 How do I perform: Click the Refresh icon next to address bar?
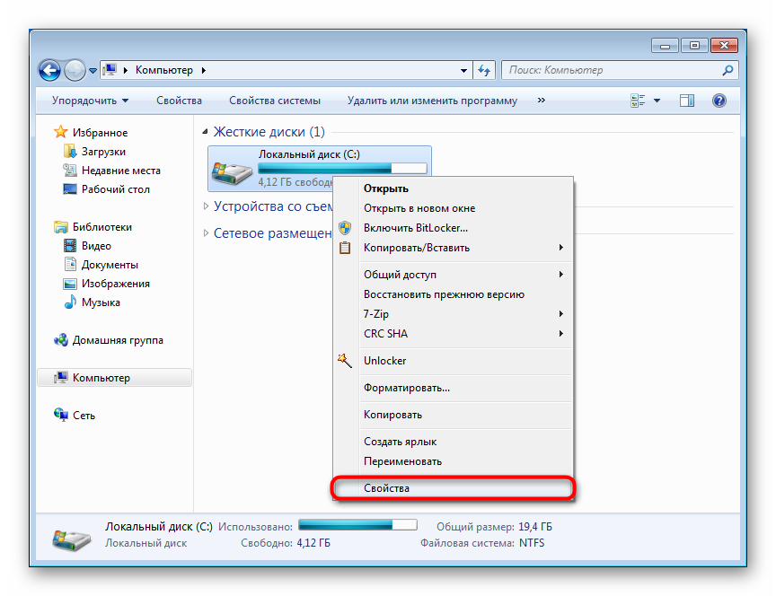[484, 69]
